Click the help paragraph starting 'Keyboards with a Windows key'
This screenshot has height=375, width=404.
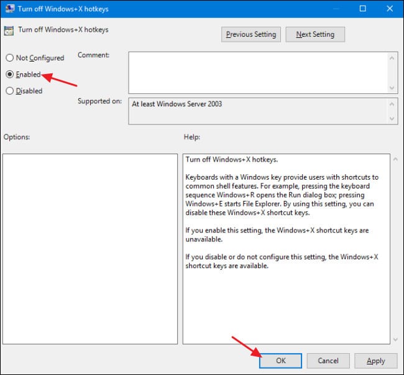pos(282,195)
